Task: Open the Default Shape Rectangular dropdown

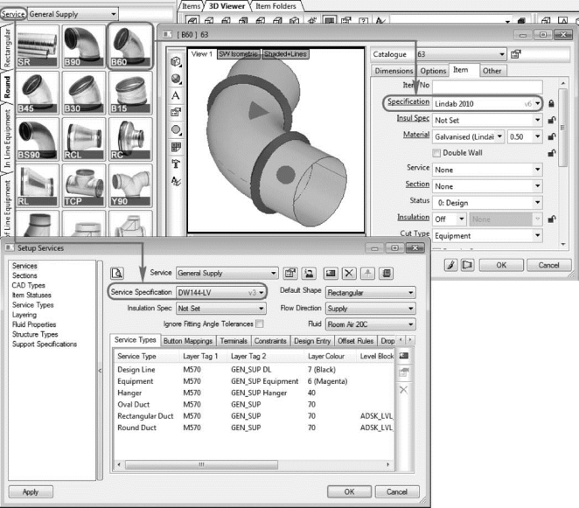Action: [x=370, y=292]
